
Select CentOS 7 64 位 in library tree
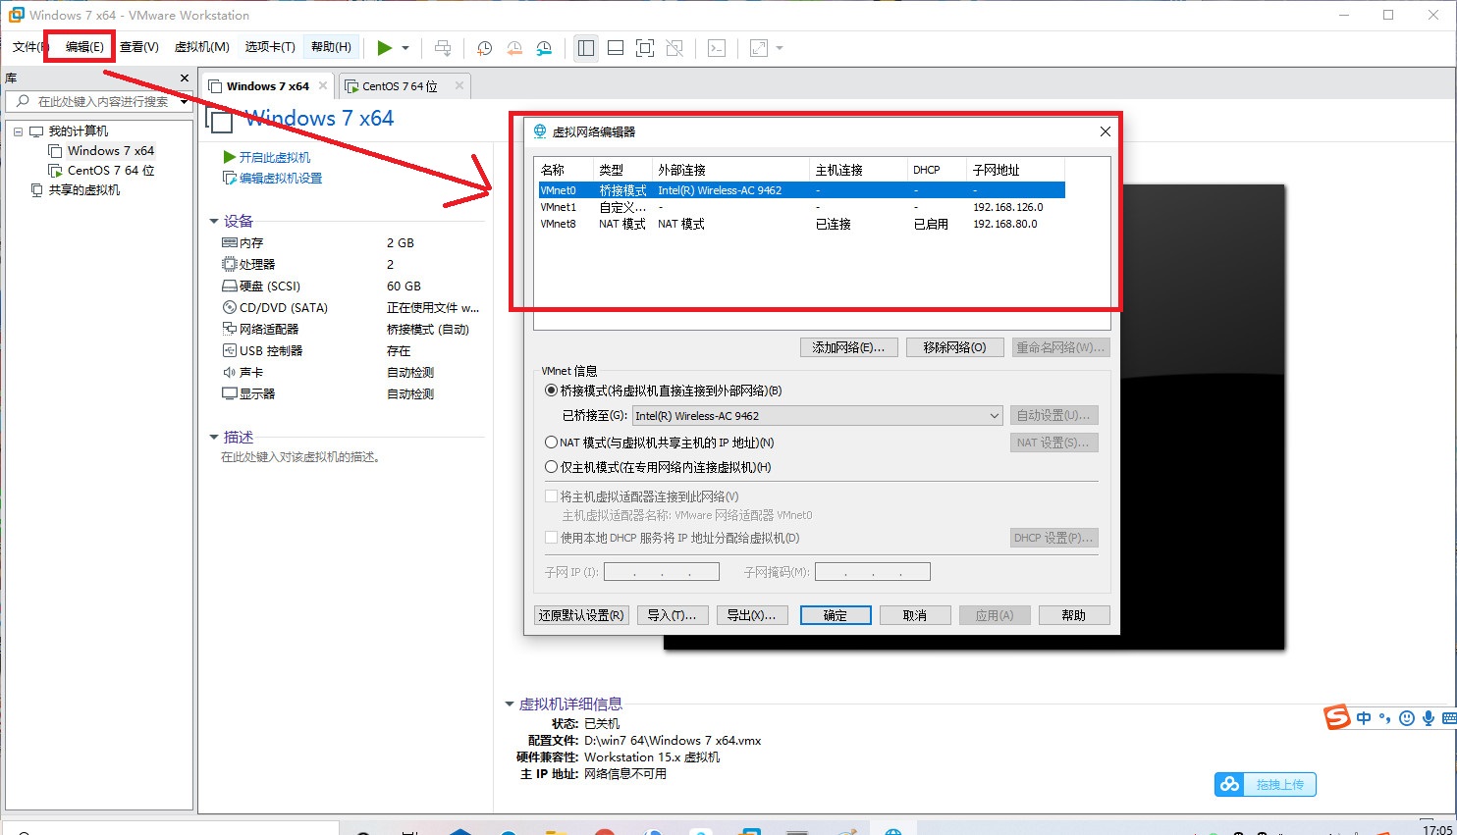tap(110, 171)
